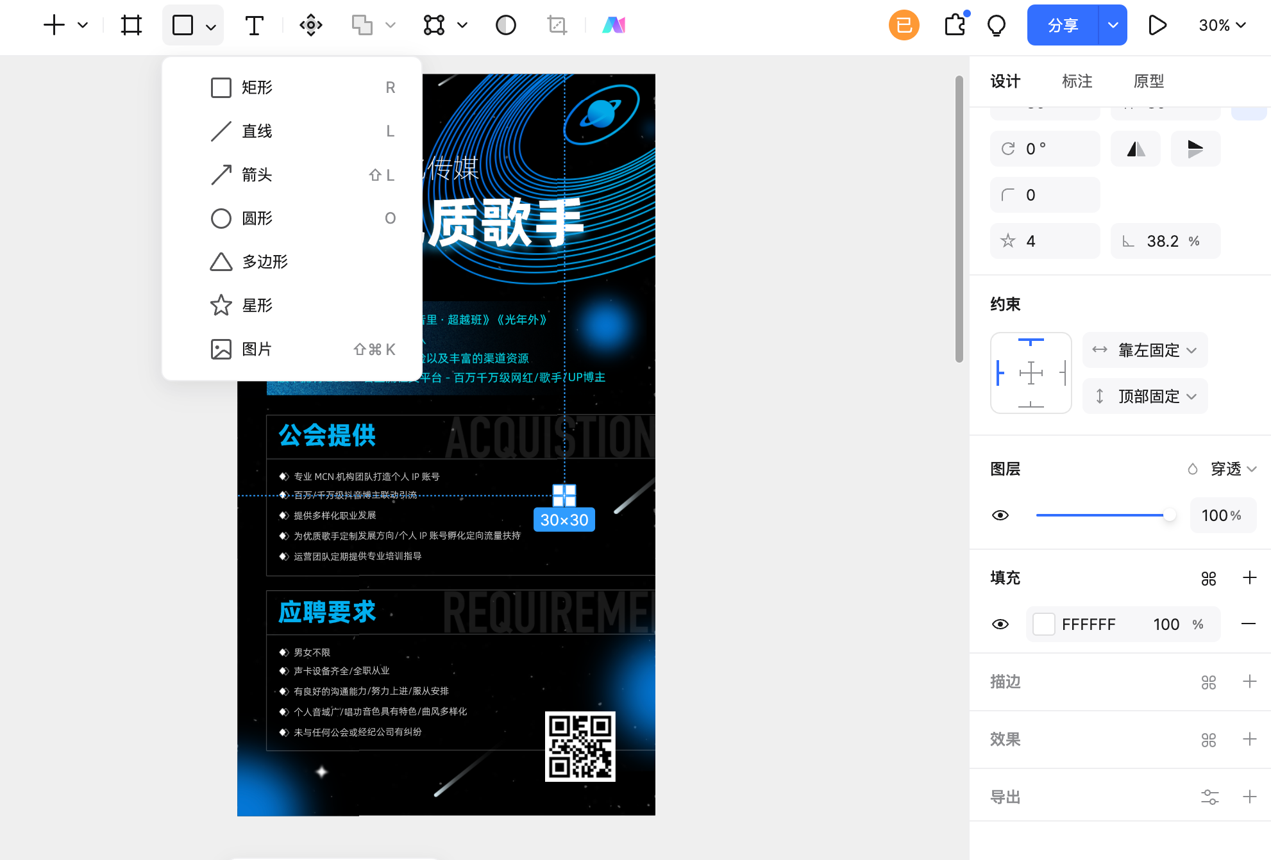Click the 分享 share button

1063,25
